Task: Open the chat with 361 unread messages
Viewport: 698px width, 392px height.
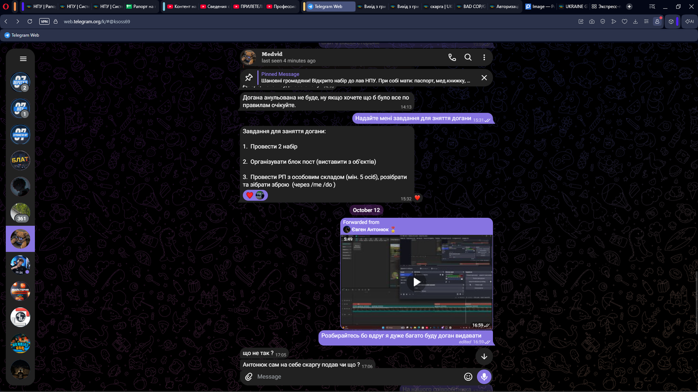Action: 20,213
